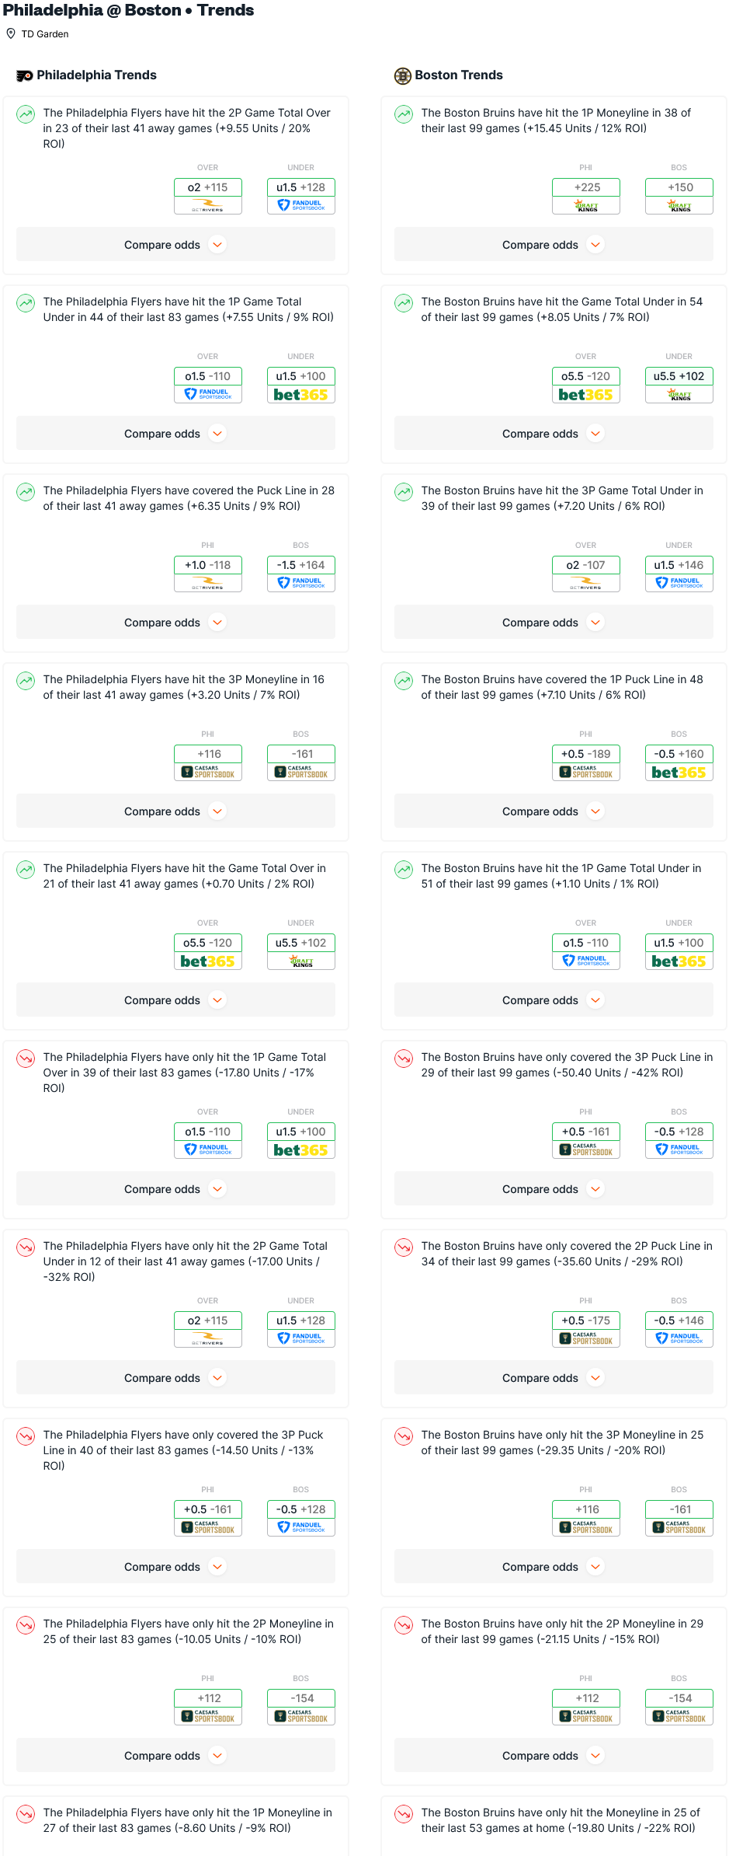Pick u5.5 +102 DraftKings under for Bruins Game Total
The image size is (729, 1856).
click(679, 385)
